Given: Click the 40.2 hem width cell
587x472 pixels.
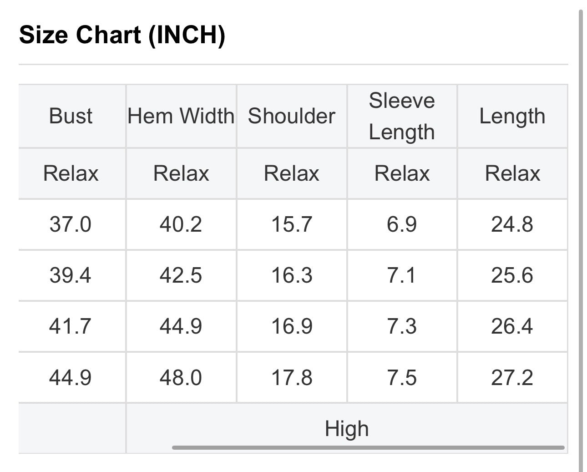Looking at the screenshot, I should coord(181,224).
